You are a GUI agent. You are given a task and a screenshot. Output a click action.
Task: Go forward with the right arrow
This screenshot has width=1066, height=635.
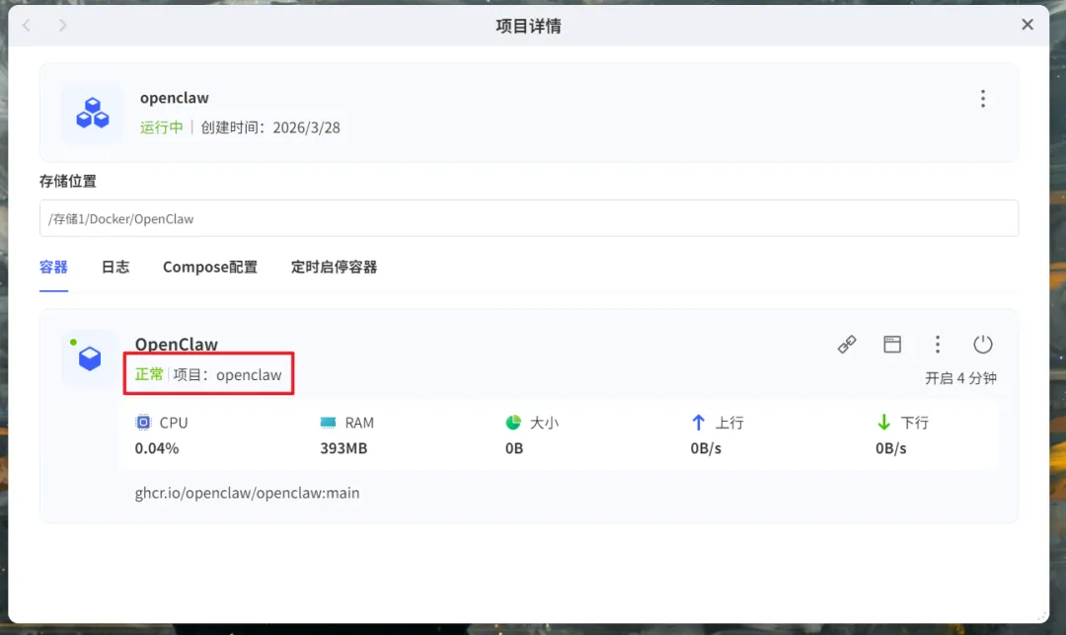point(62,25)
